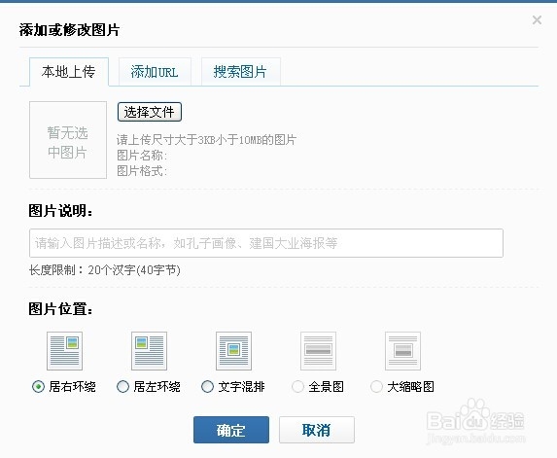
Task: Select the 全景图 radio button
Action: pos(297,386)
